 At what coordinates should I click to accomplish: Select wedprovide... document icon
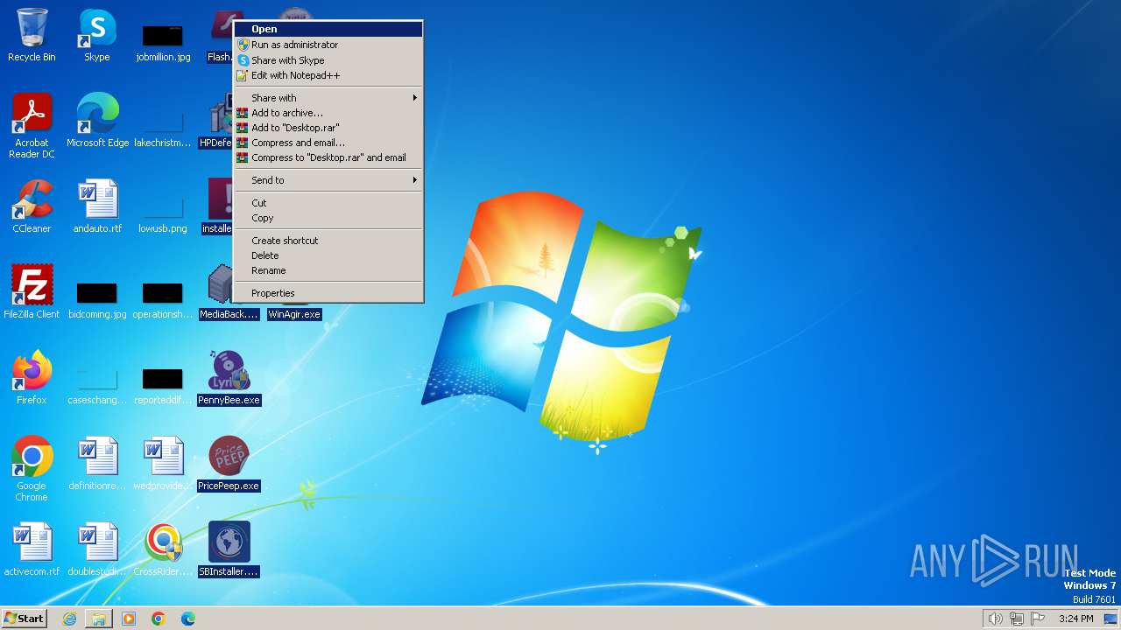click(x=163, y=464)
